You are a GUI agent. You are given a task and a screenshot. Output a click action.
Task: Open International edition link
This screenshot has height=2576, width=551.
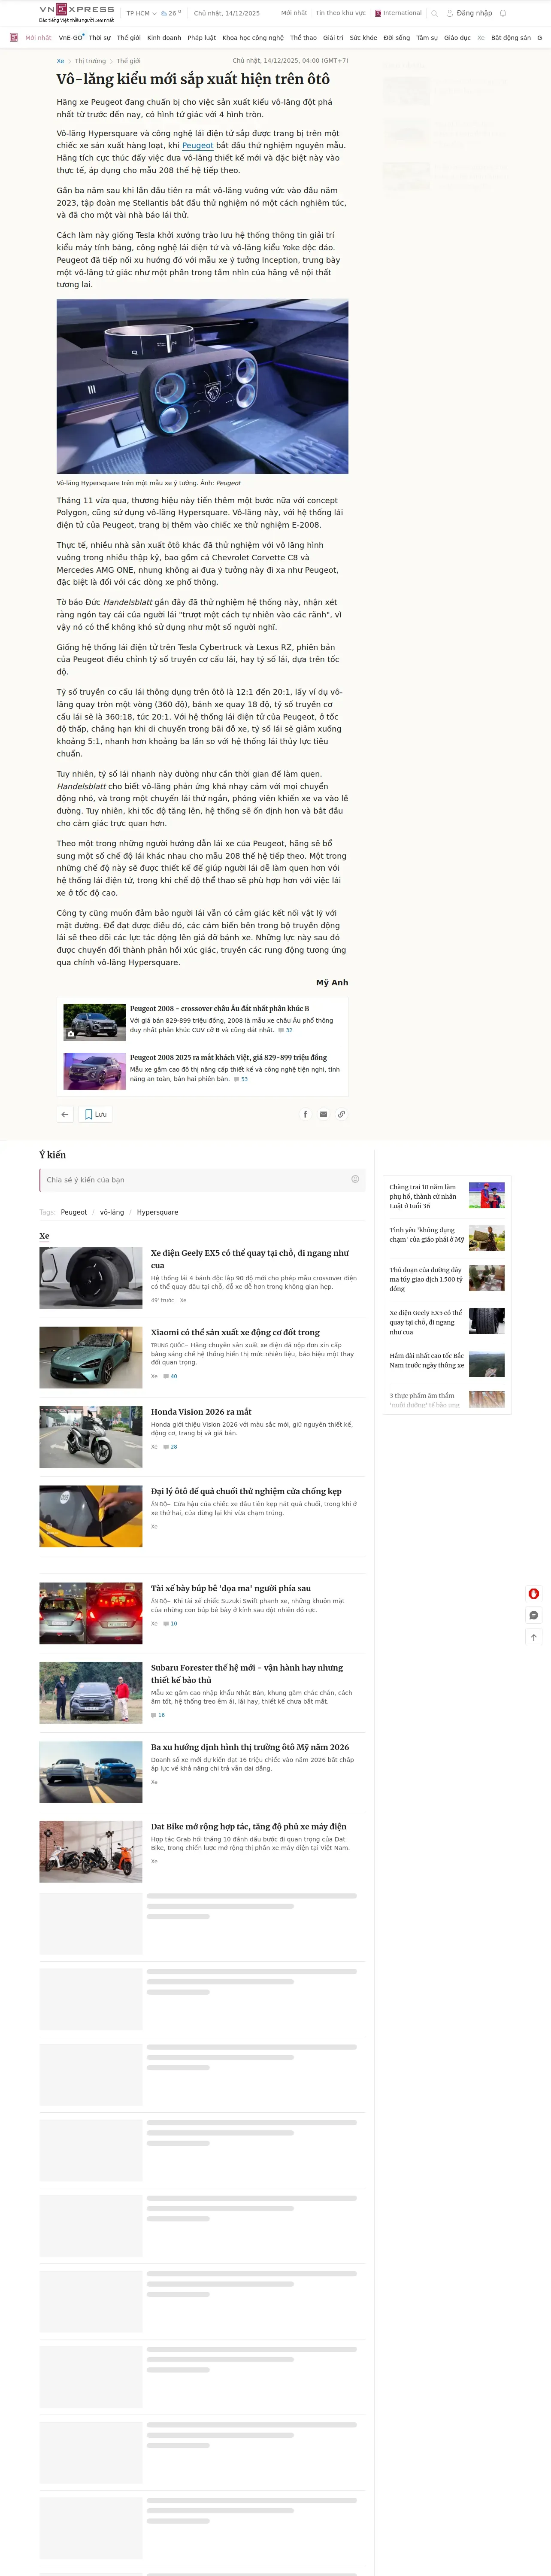tap(398, 13)
